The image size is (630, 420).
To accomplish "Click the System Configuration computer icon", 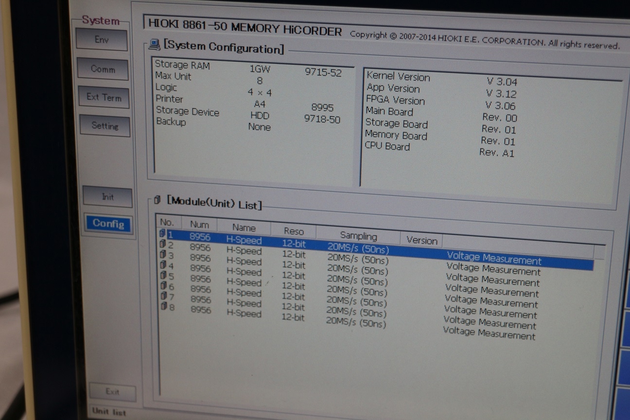I will click(155, 45).
